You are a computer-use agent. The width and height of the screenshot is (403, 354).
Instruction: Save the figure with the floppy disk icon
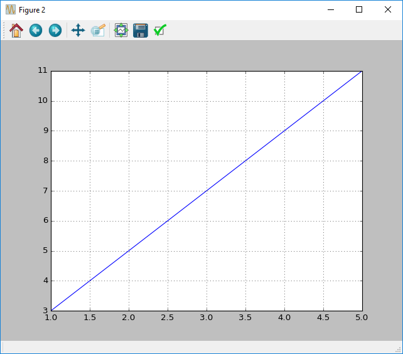[x=140, y=30]
